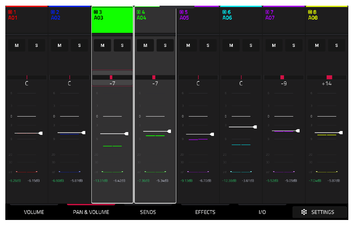Screen dimensions: 354x226
Task: Click the A03 volume fader handle
Action: coord(127,134)
